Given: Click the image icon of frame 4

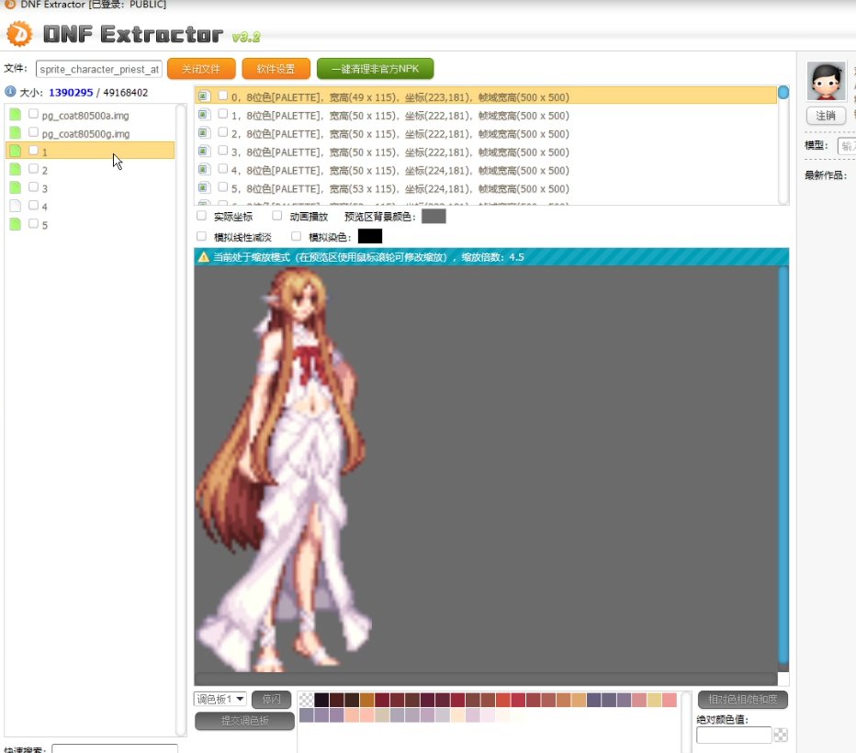Looking at the screenshot, I should point(204,169).
